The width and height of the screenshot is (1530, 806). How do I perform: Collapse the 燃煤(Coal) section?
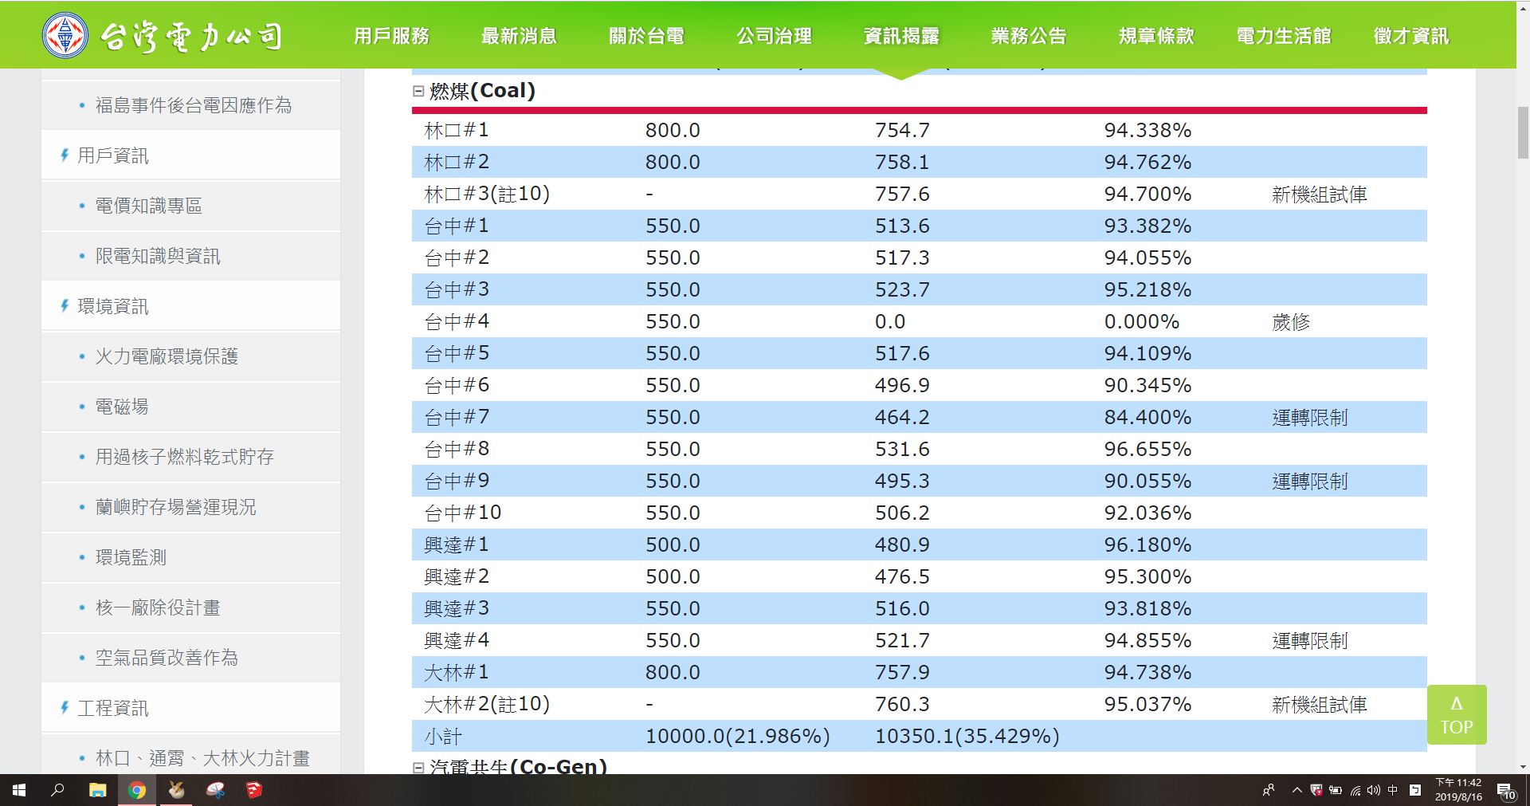[x=418, y=91]
